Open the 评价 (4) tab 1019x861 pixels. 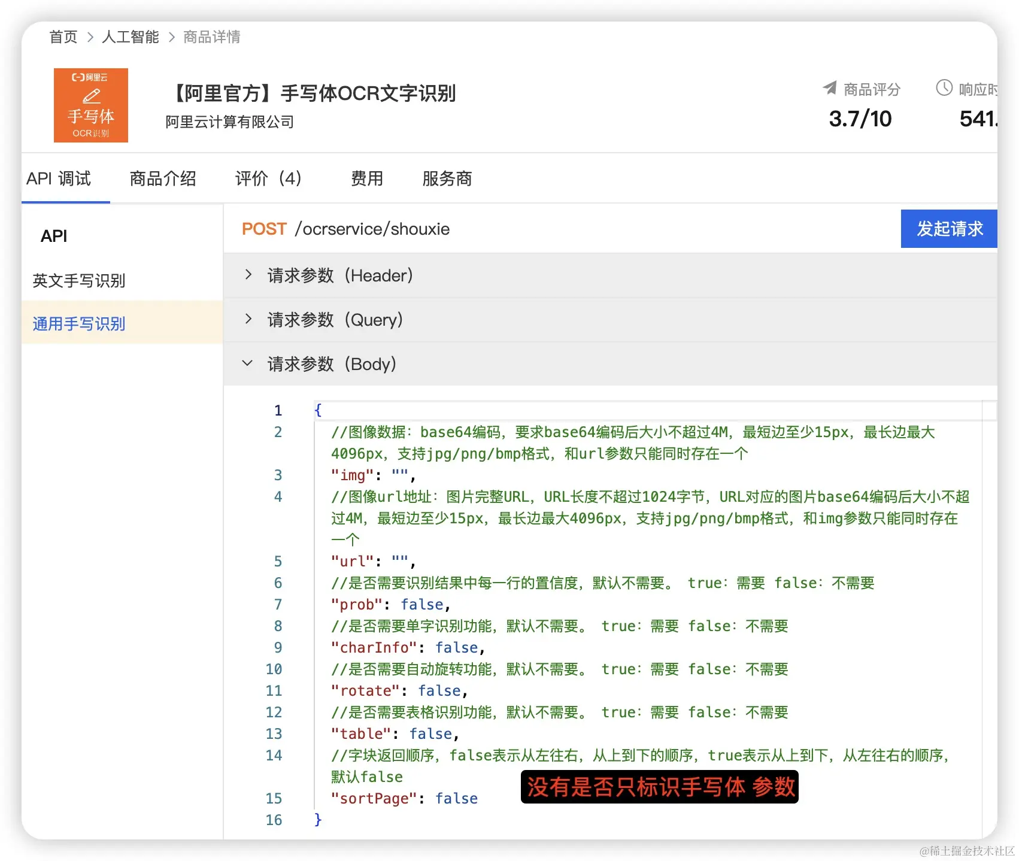(x=268, y=178)
